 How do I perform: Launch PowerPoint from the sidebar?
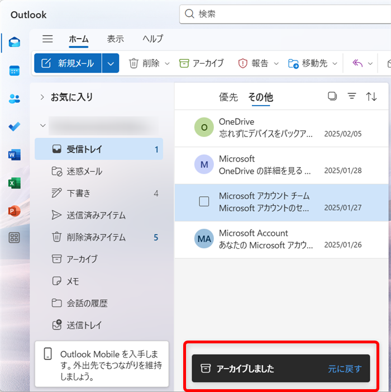[x=15, y=210]
